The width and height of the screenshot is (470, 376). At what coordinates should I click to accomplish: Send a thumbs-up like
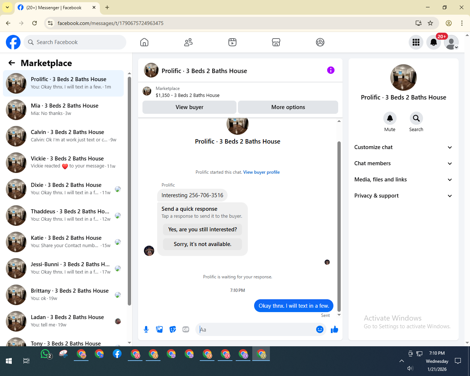click(x=334, y=329)
